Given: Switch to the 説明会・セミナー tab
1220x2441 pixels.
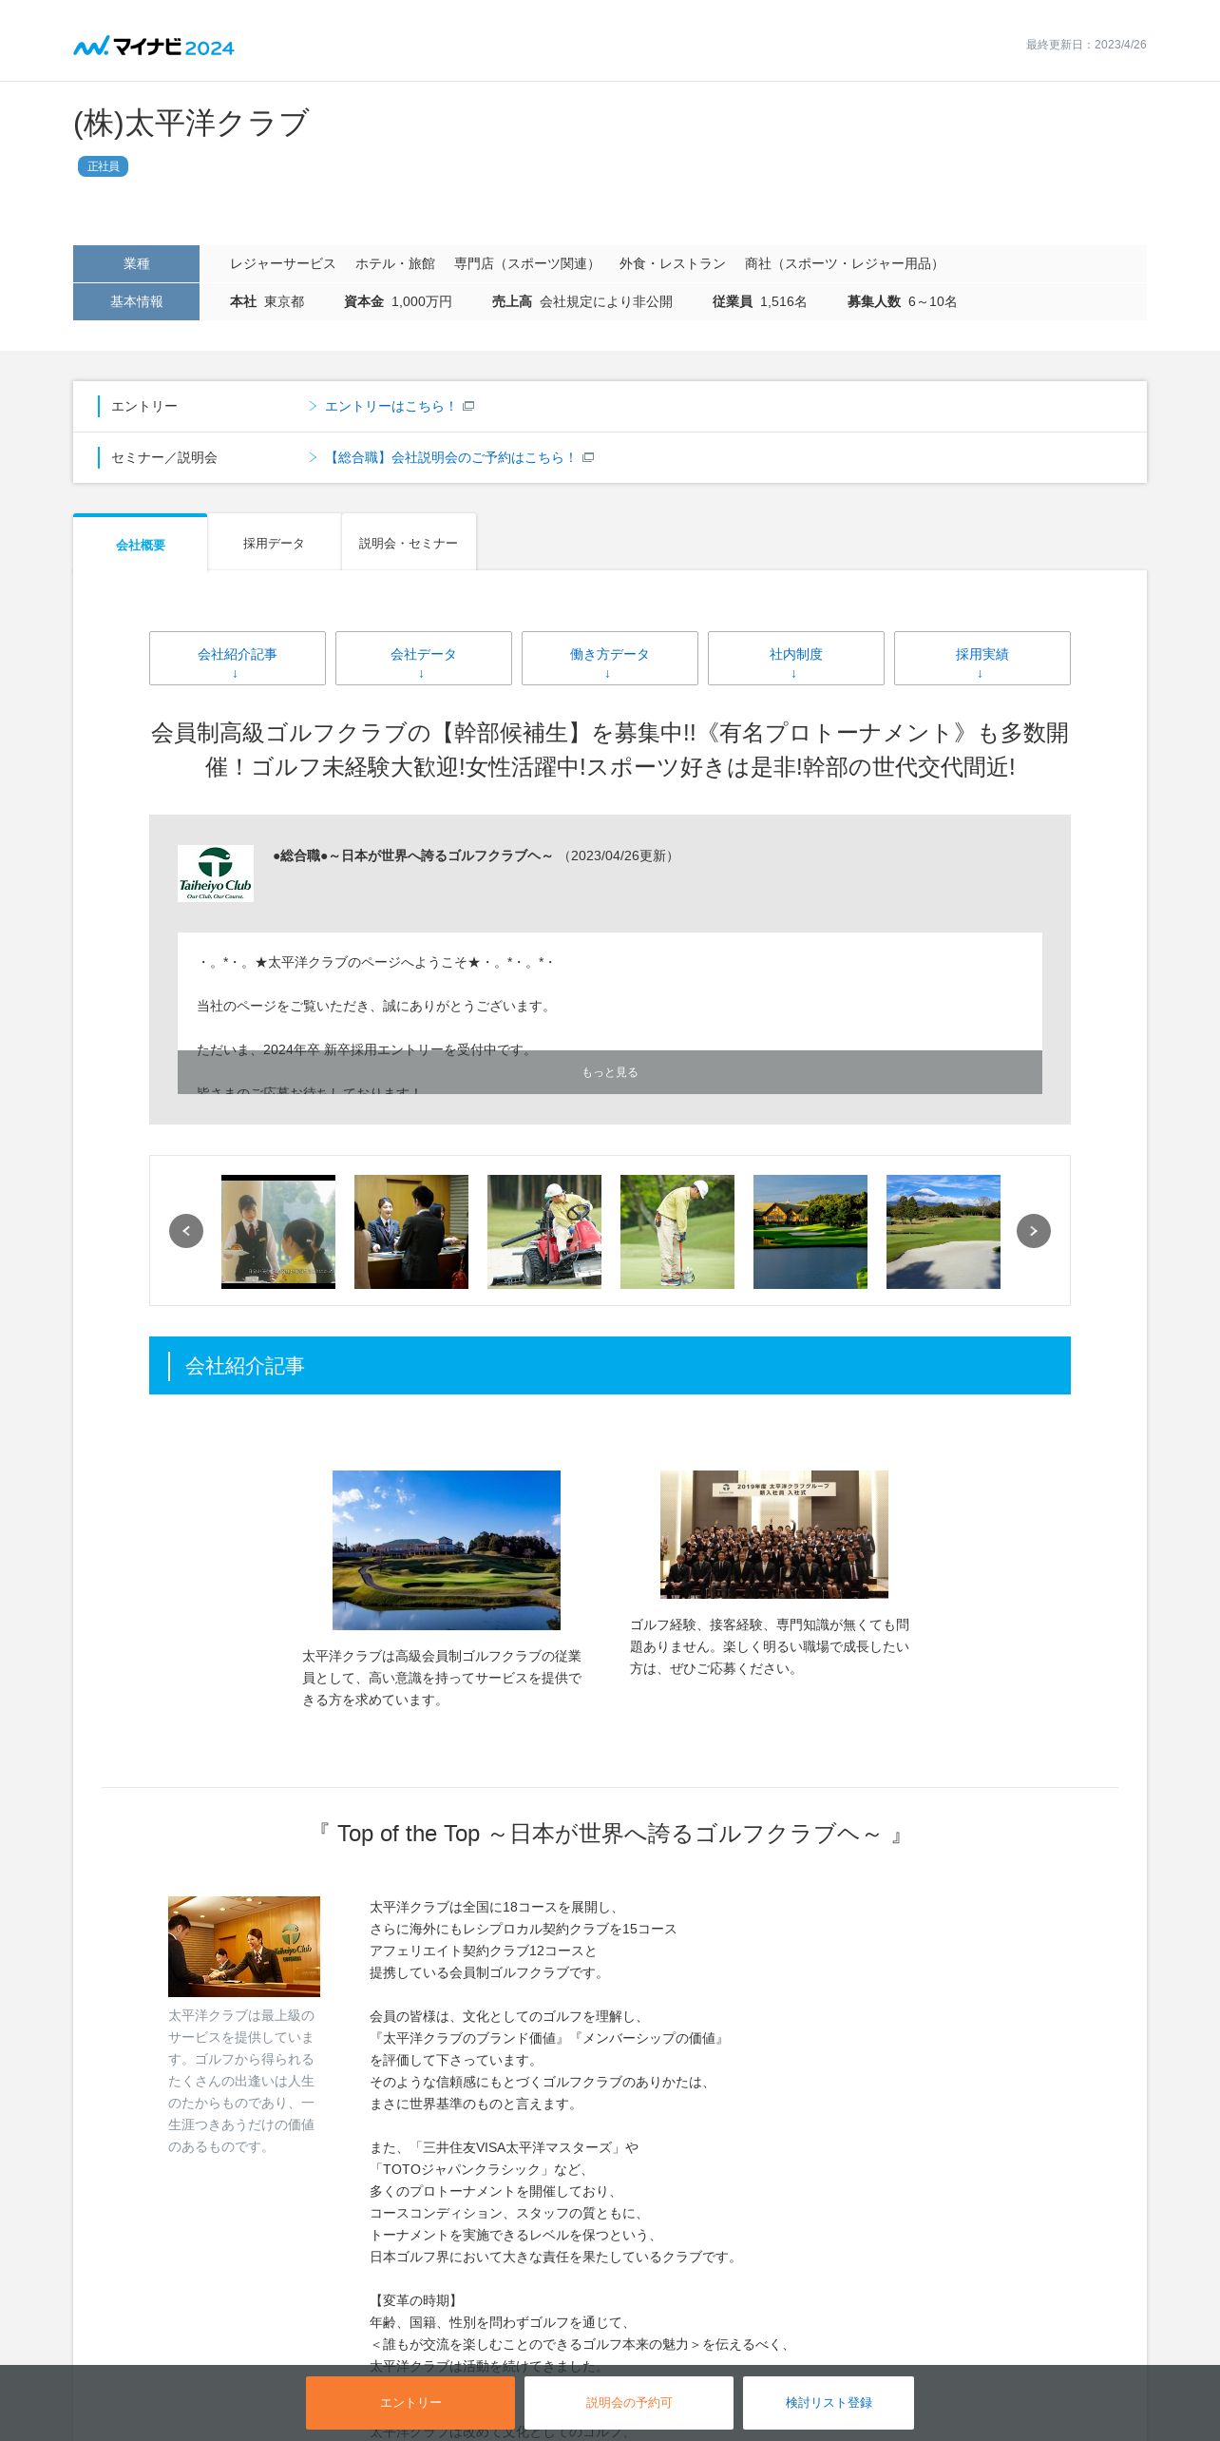Looking at the screenshot, I should coord(409,543).
